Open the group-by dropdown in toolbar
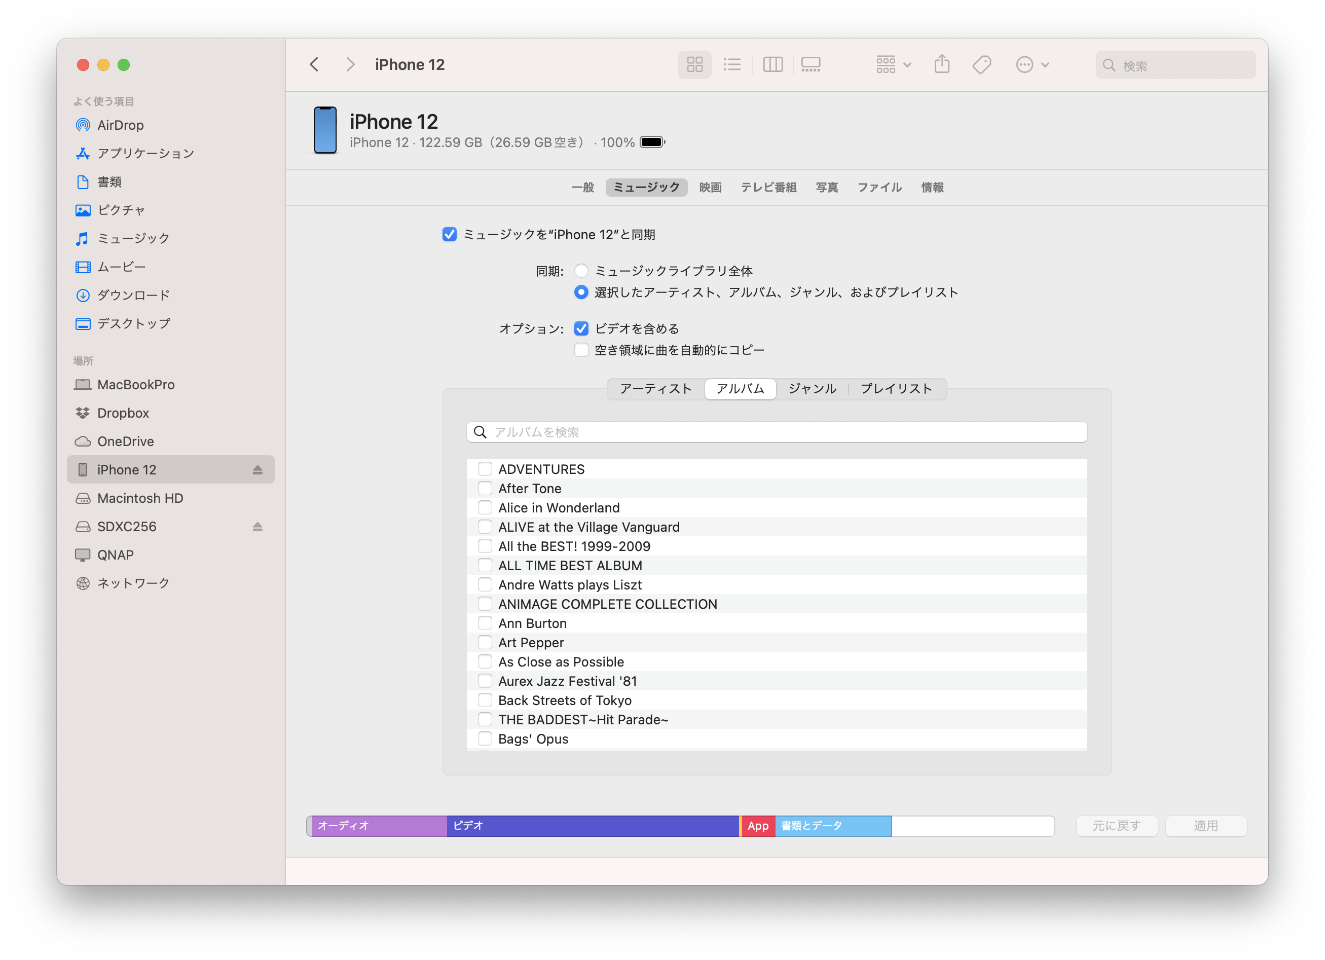 tap(893, 64)
